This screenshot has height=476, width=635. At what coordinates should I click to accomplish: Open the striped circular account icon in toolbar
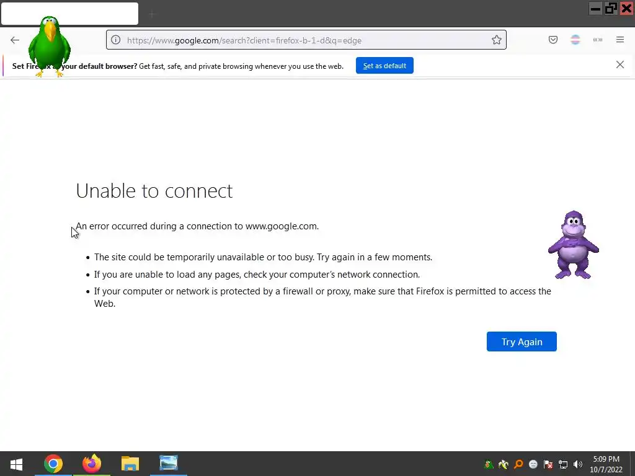575,40
